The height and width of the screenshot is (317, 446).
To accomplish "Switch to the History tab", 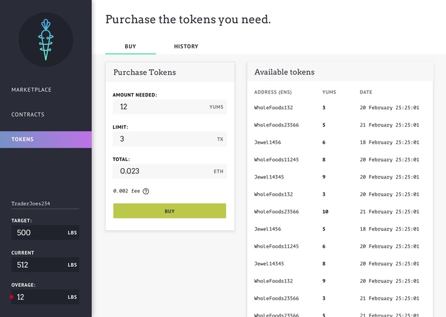I will (186, 46).
